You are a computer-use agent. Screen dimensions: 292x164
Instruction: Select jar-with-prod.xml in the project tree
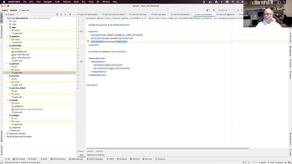click(22, 58)
